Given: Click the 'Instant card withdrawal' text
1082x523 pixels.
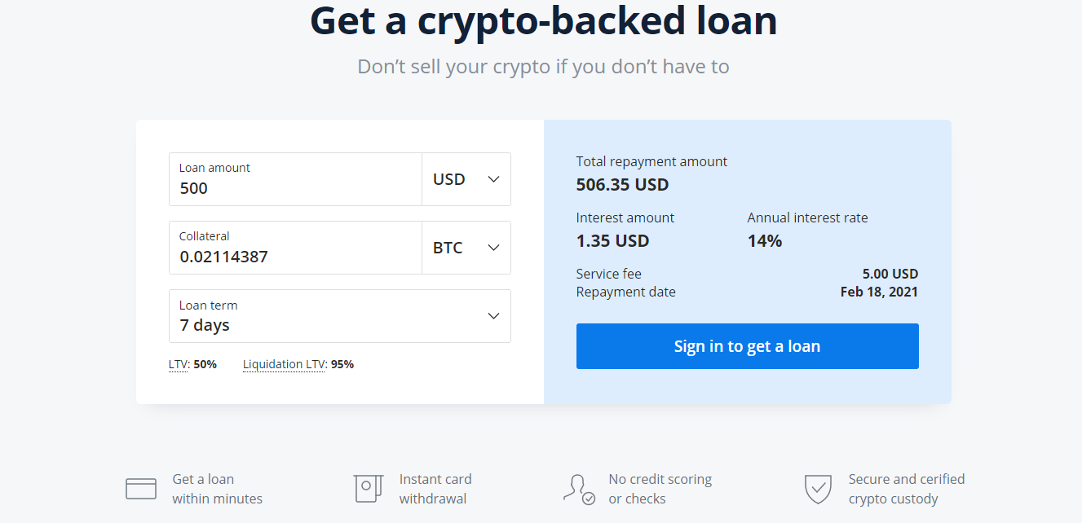Looking at the screenshot, I should [435, 489].
